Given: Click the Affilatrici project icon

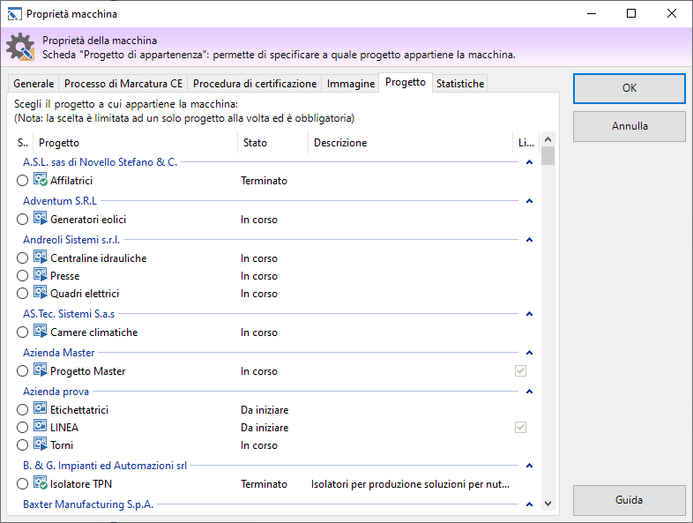Looking at the screenshot, I should pos(40,181).
